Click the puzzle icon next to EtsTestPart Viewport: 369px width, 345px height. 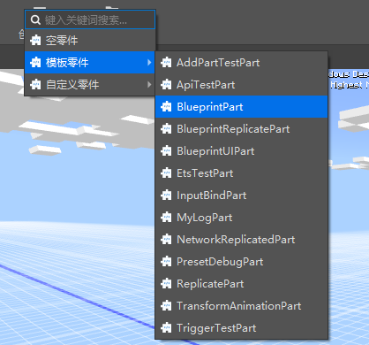tap(166, 173)
